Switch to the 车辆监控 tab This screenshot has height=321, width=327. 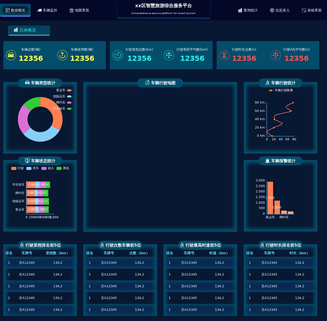pyautogui.click(x=47, y=10)
